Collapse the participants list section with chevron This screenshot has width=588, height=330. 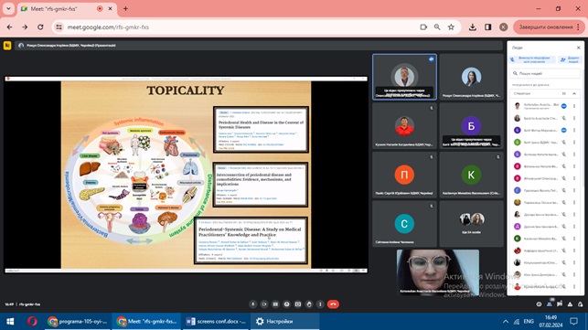coord(574,93)
